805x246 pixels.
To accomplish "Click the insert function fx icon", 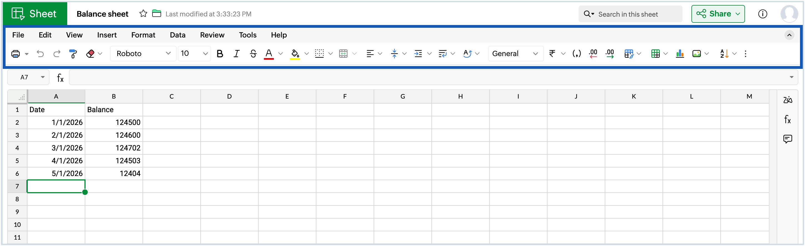I will point(60,77).
